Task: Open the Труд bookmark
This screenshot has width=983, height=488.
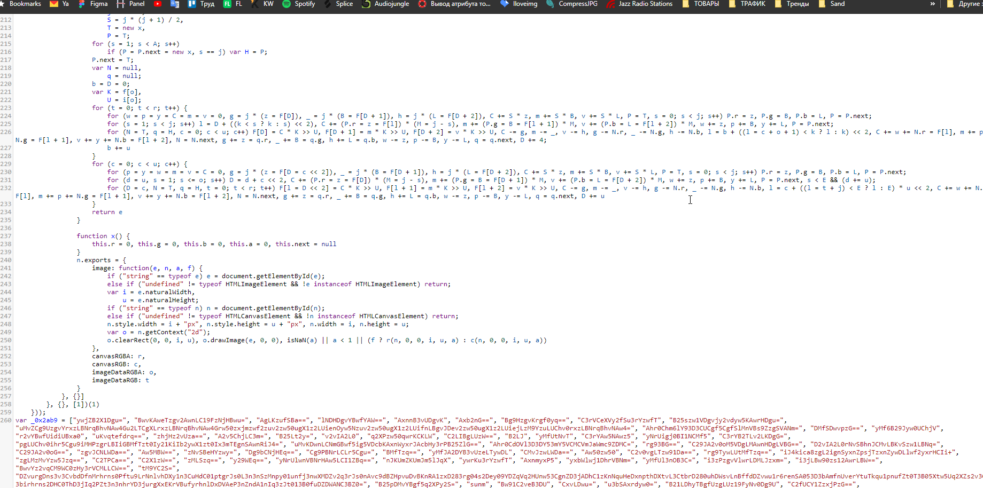Action: click(201, 4)
